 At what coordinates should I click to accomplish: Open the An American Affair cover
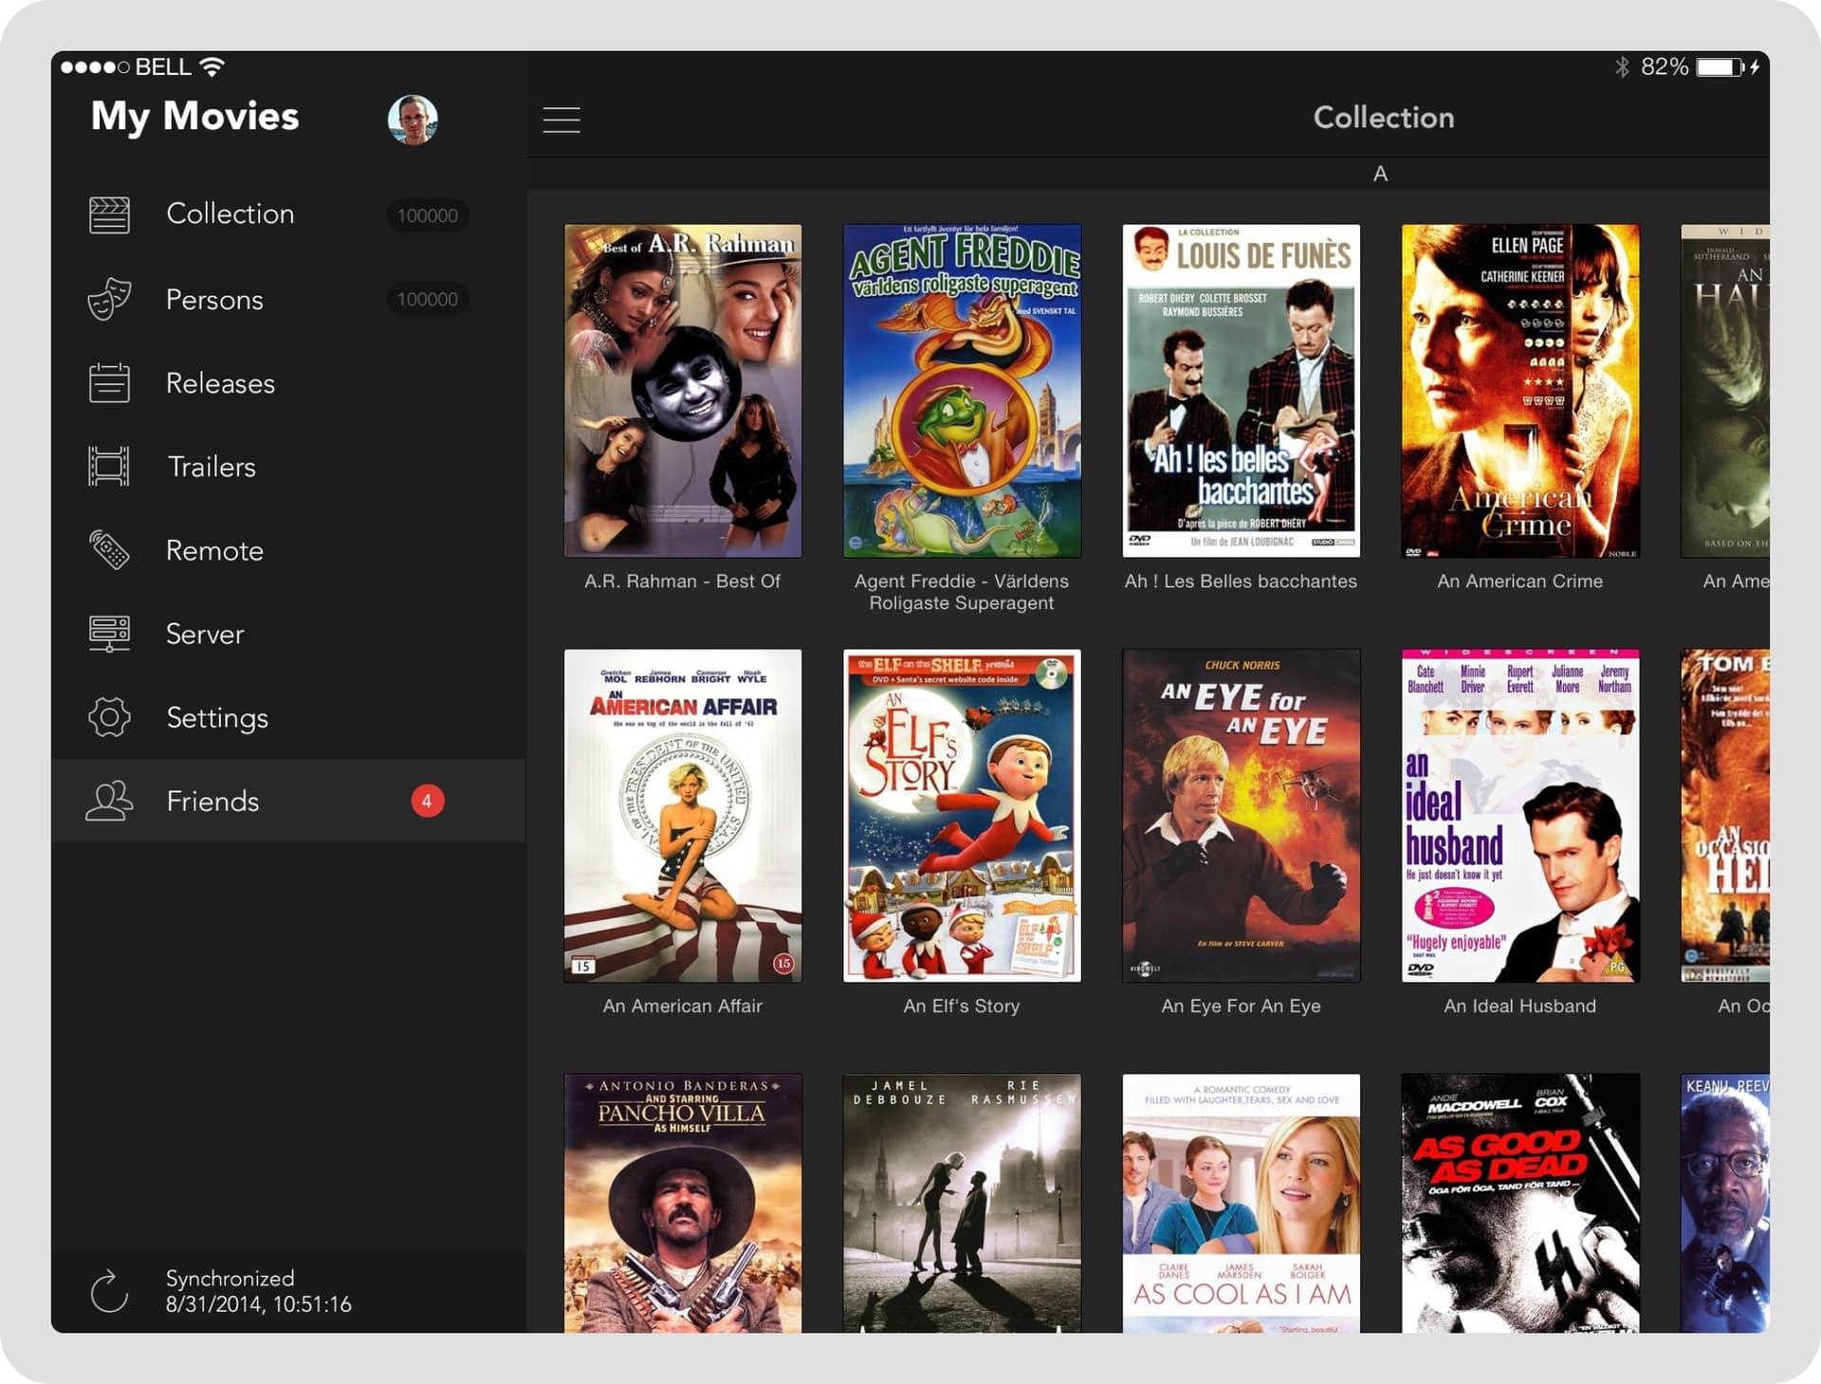683,816
